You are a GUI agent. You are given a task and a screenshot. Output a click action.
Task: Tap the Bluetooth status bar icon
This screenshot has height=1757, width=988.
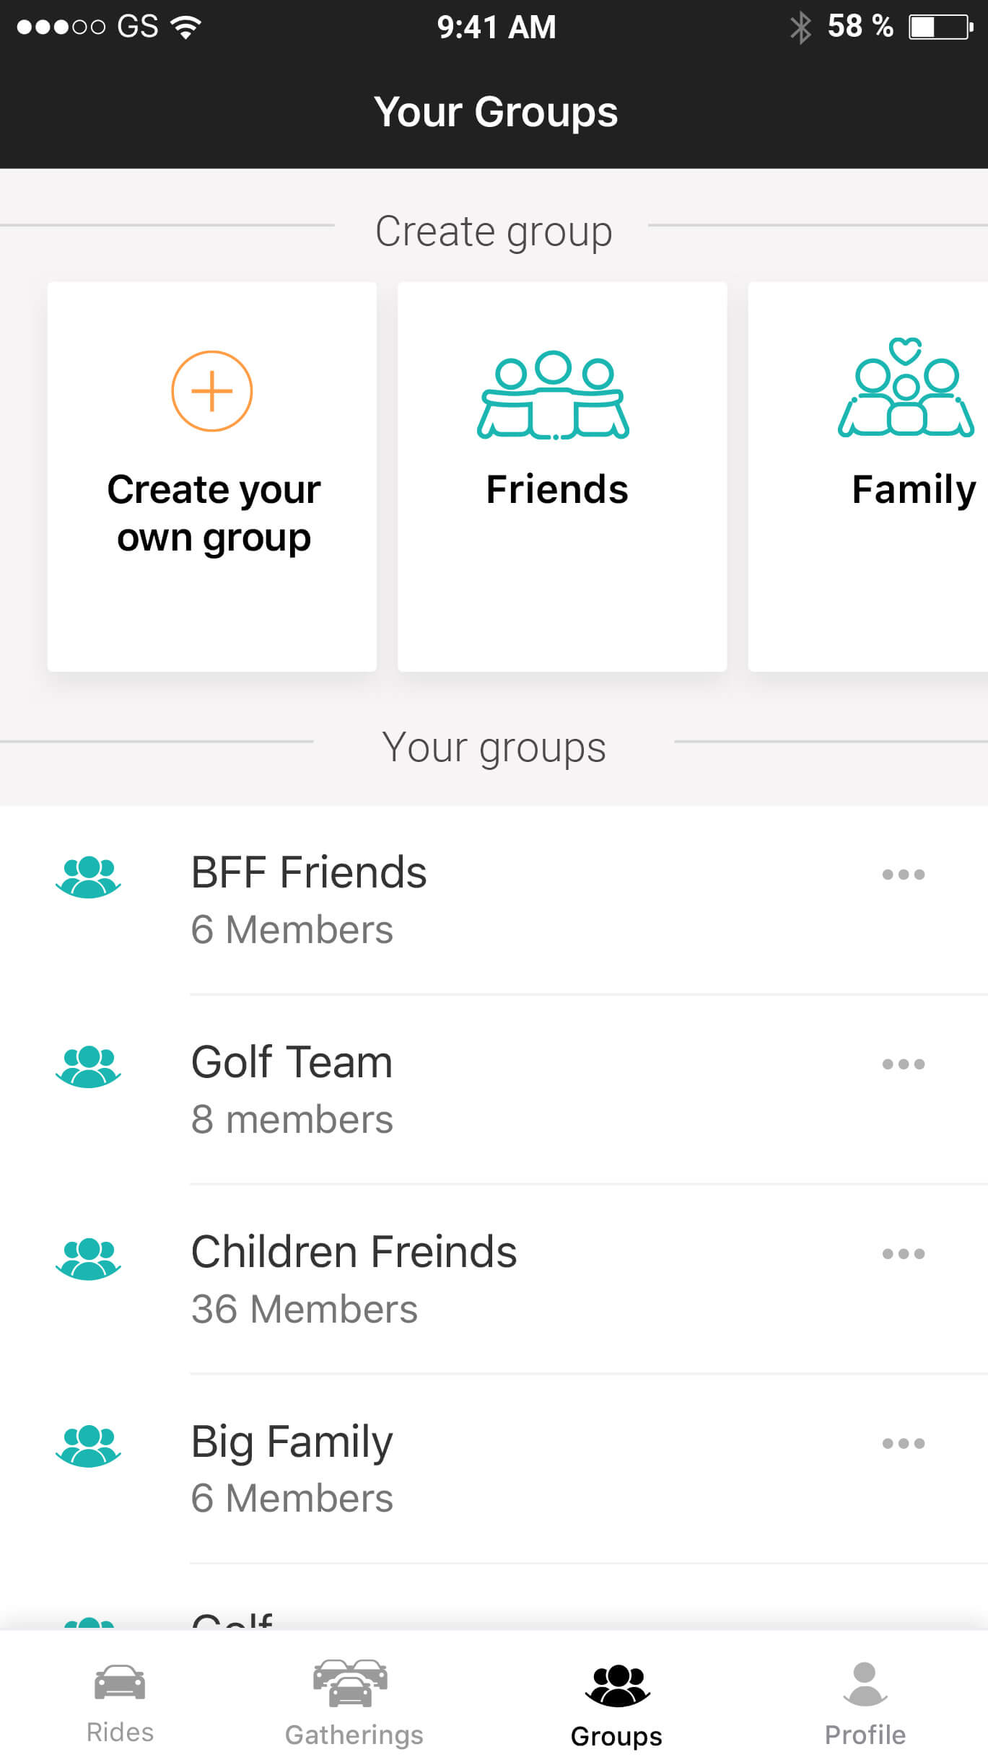coord(800,27)
